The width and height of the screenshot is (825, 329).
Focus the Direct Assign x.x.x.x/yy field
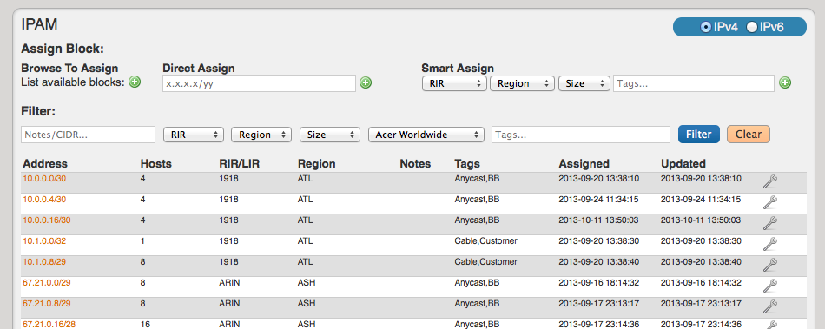[x=260, y=83]
